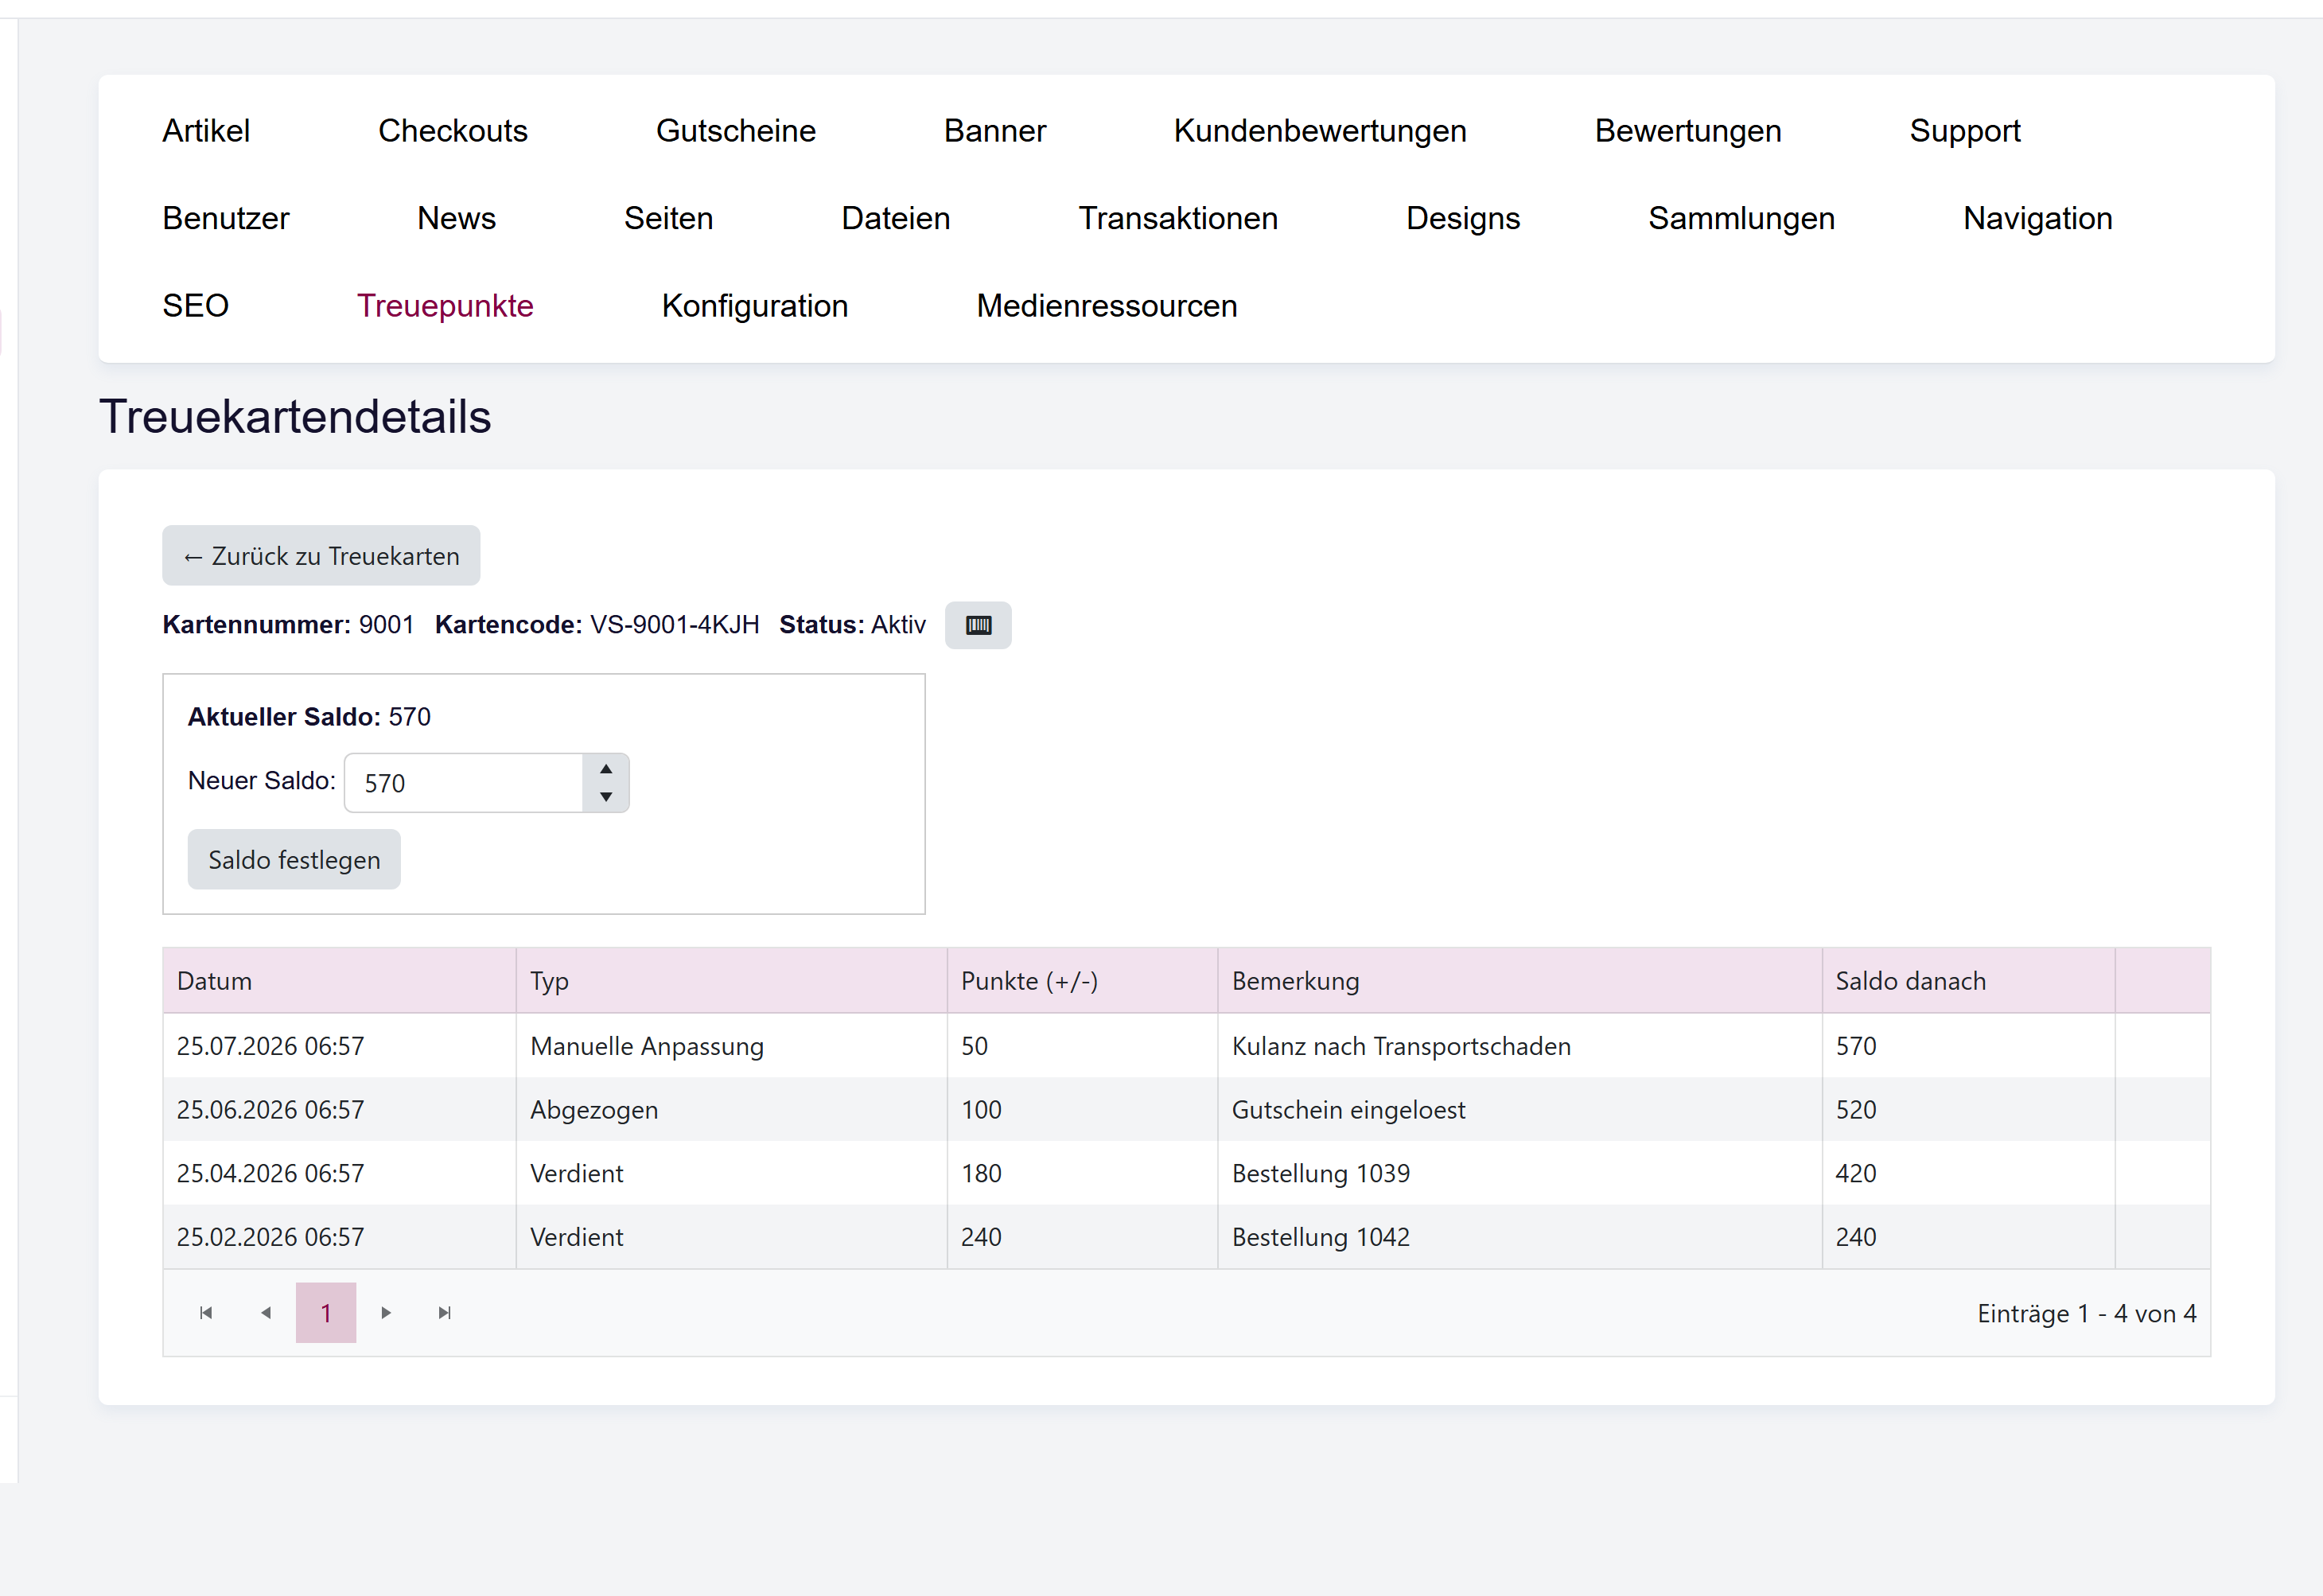The width and height of the screenshot is (2323, 1596).
Task: Go to next page arrow
Action: pos(386,1313)
